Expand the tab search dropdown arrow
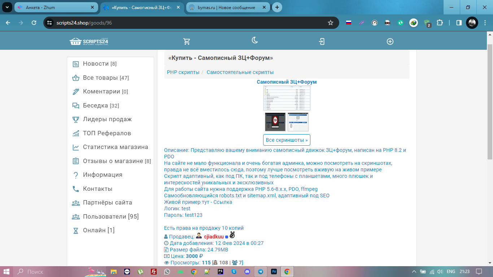This screenshot has height=277, width=493. [x=7, y=7]
